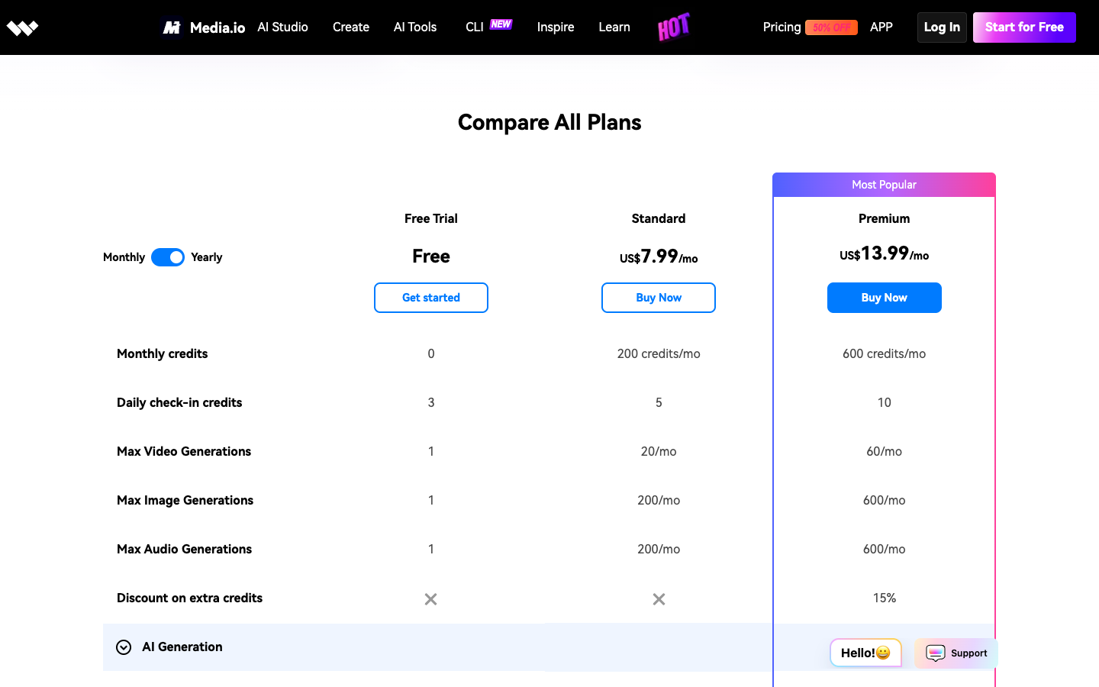Click the HOT promo badge
Image resolution: width=1099 pixels, height=687 pixels.
click(x=674, y=27)
